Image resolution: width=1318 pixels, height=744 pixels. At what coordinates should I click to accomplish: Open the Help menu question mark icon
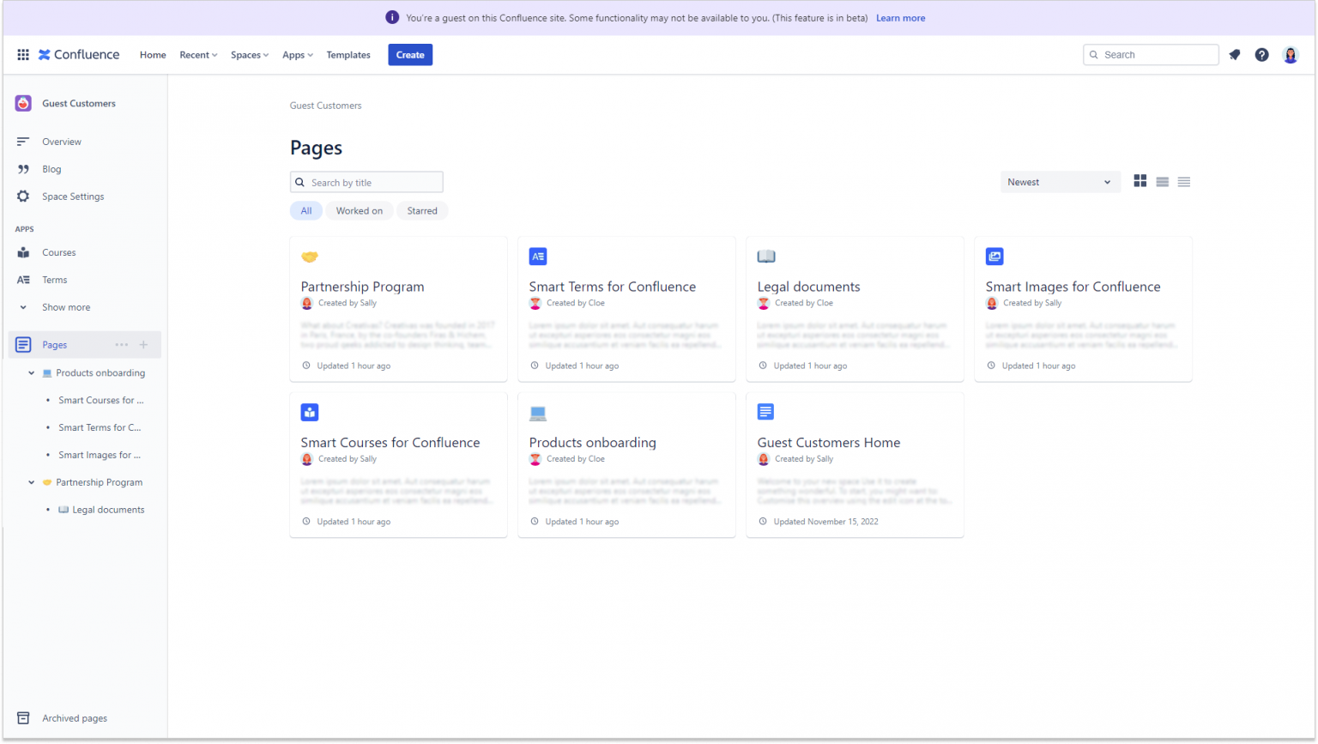click(1262, 54)
